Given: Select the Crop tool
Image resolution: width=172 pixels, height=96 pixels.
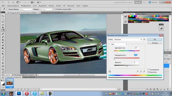Looking at the screenshot, I should [x=3, y=27].
